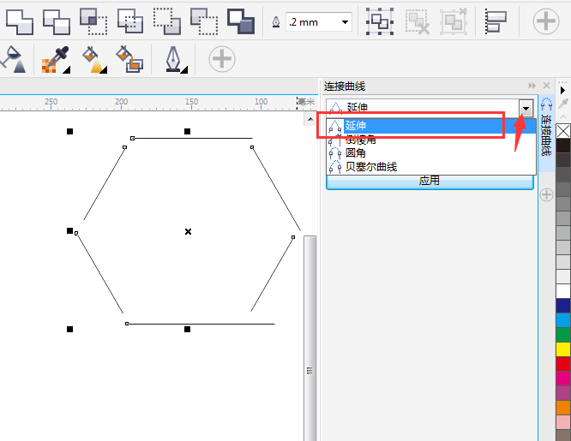571x441 pixels.
Task: Click the Intersect shapes icon
Action: click(x=93, y=21)
